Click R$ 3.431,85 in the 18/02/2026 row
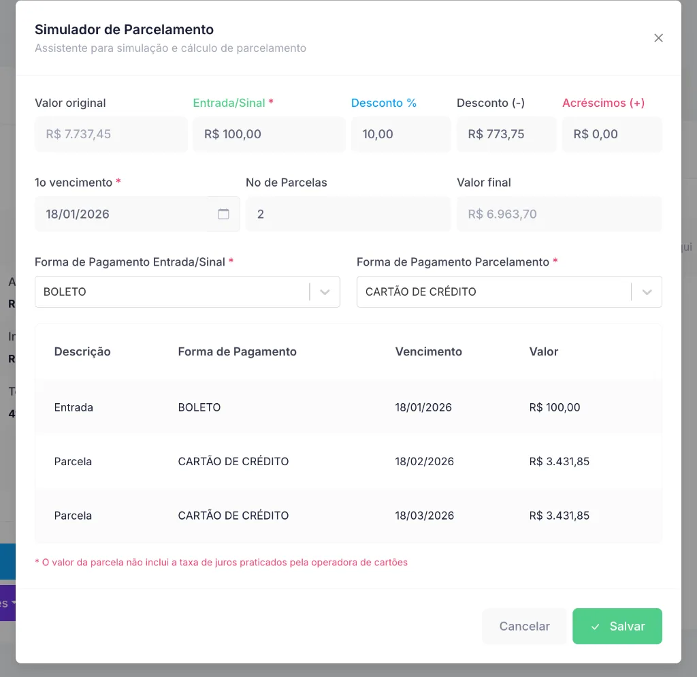Screen dimensions: 697x677 pos(560,462)
